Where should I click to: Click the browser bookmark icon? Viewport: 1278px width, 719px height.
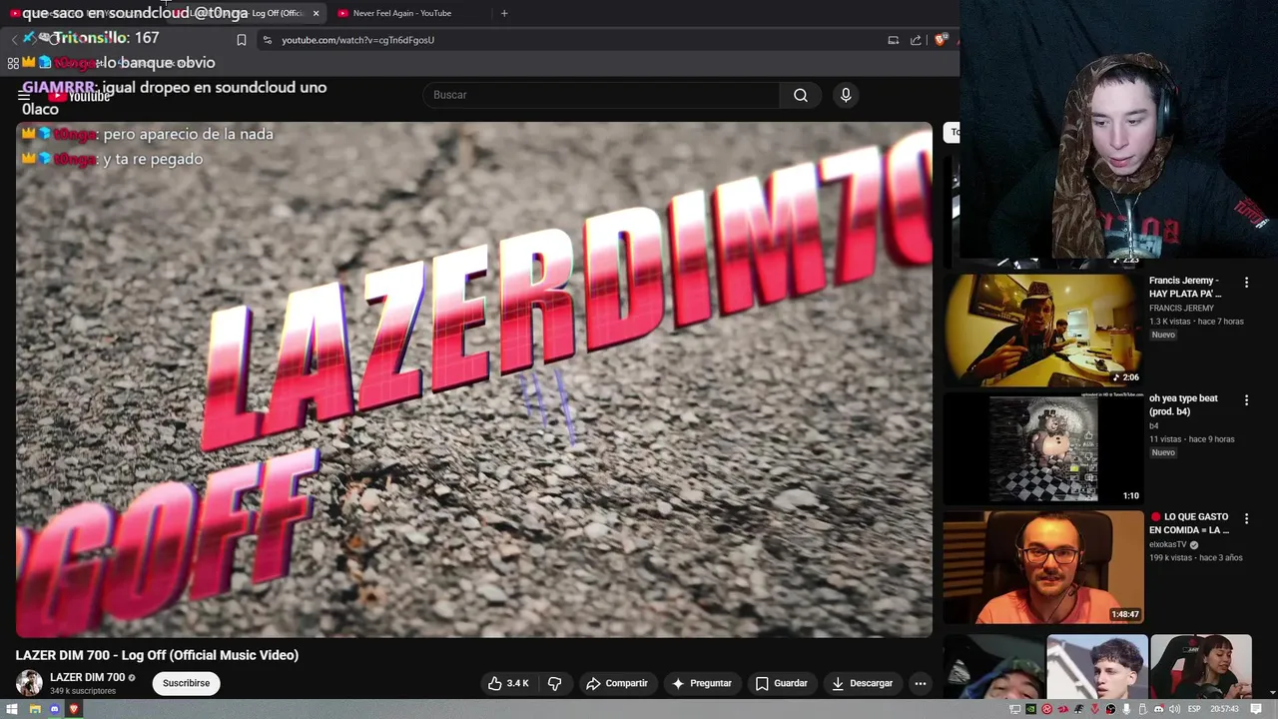pyautogui.click(x=242, y=40)
